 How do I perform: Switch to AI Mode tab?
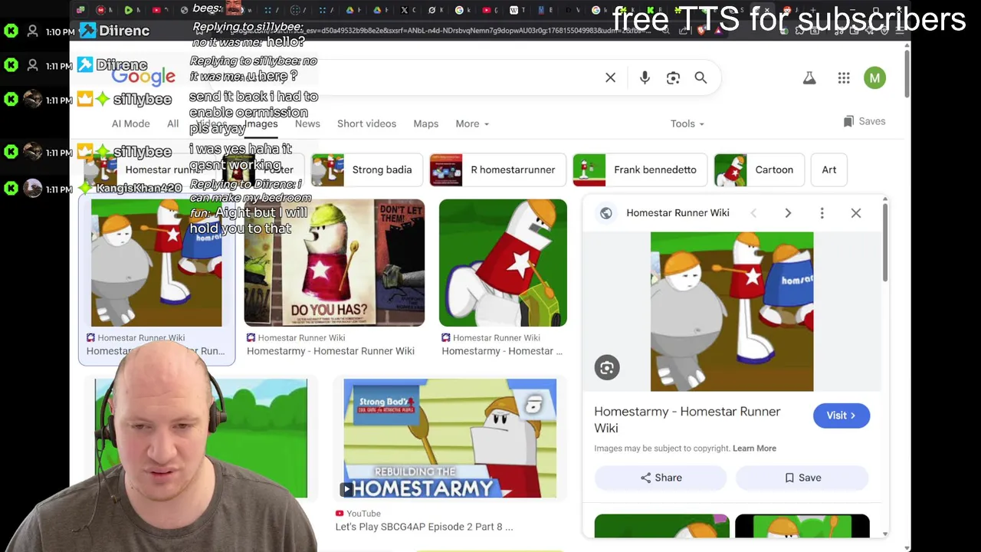[131, 123]
